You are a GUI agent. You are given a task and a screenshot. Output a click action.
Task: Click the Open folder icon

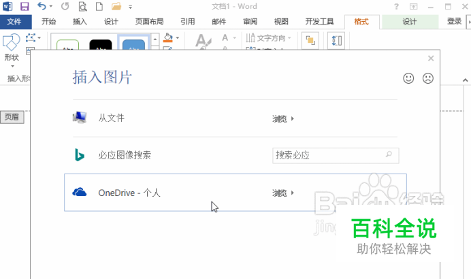pyautogui.click(x=116, y=6)
